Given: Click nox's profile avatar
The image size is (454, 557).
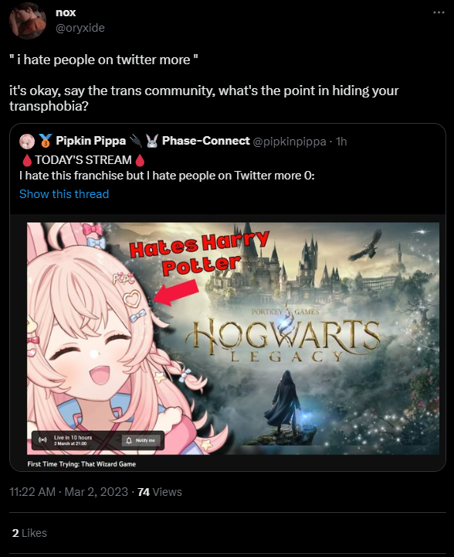Looking at the screenshot, I should click(x=27, y=20).
